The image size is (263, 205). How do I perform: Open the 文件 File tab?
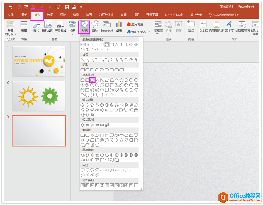tap(10, 15)
